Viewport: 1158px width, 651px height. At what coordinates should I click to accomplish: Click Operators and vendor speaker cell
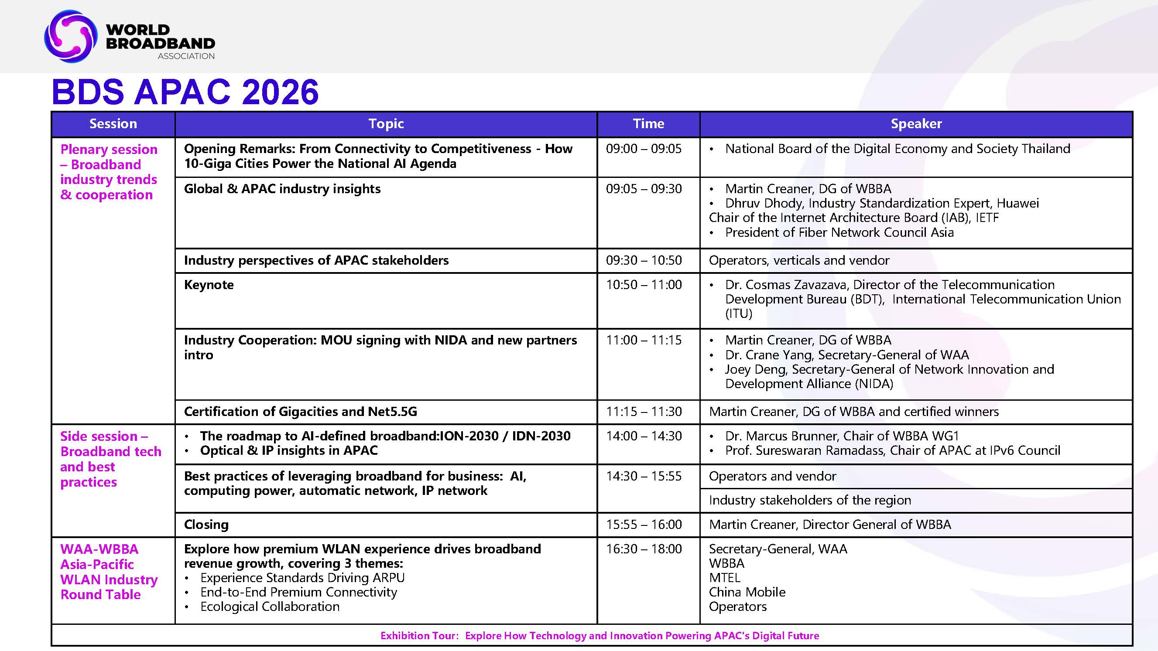coord(916,476)
